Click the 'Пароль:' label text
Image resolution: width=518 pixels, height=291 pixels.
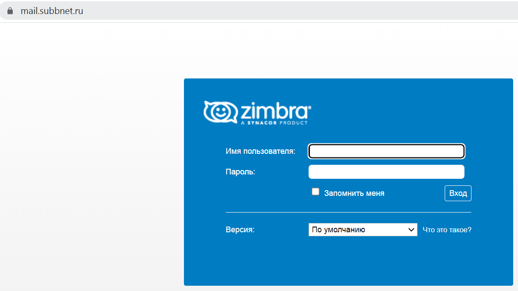(x=240, y=172)
